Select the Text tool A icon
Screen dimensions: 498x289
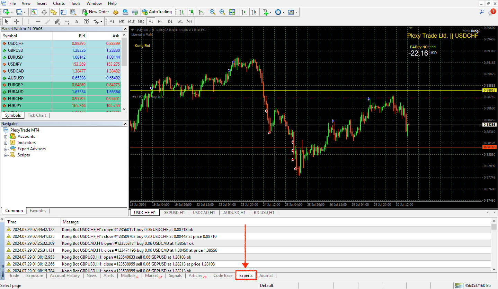(77, 21)
